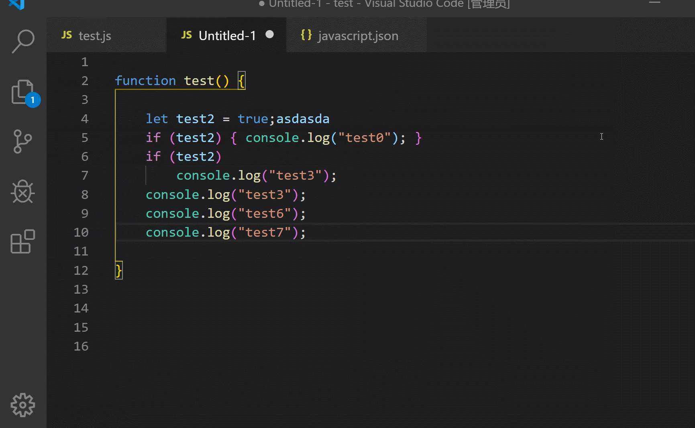Click line number 4 in the editor
Image resolution: width=695 pixels, height=428 pixels.
click(x=84, y=119)
